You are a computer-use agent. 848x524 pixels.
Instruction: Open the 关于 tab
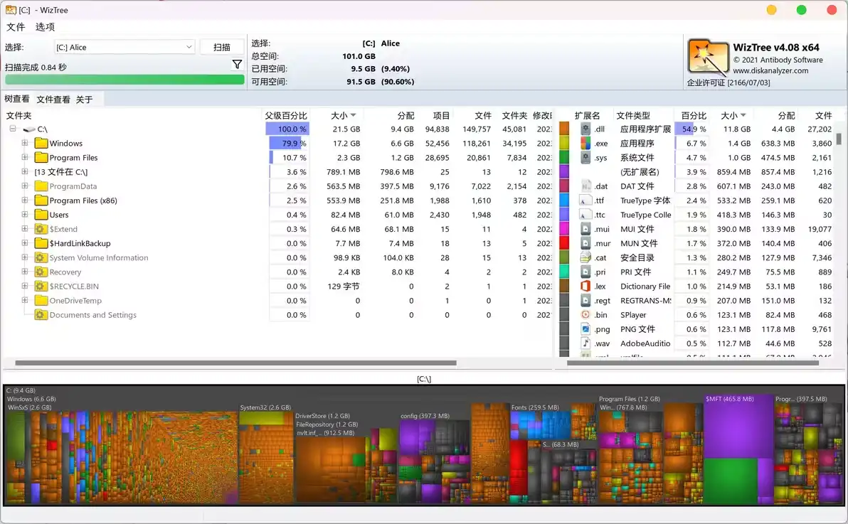84,100
